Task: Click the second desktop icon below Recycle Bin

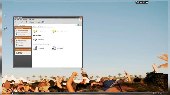Action: [5, 28]
